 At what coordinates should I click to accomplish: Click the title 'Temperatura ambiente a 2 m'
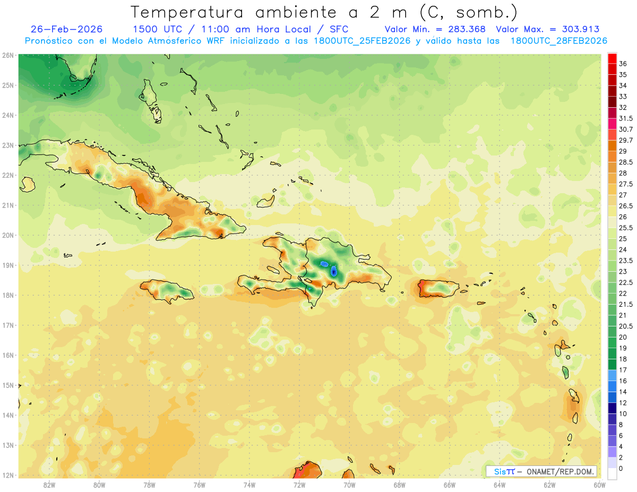(x=271, y=12)
